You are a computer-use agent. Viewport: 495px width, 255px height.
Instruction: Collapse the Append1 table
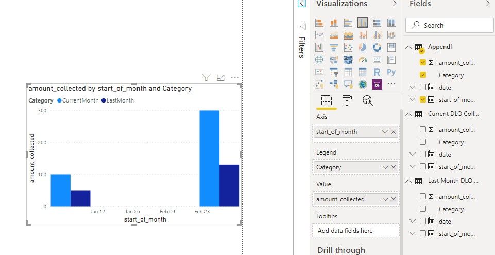point(408,47)
